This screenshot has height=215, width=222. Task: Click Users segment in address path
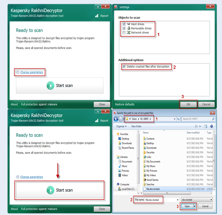click(134, 119)
